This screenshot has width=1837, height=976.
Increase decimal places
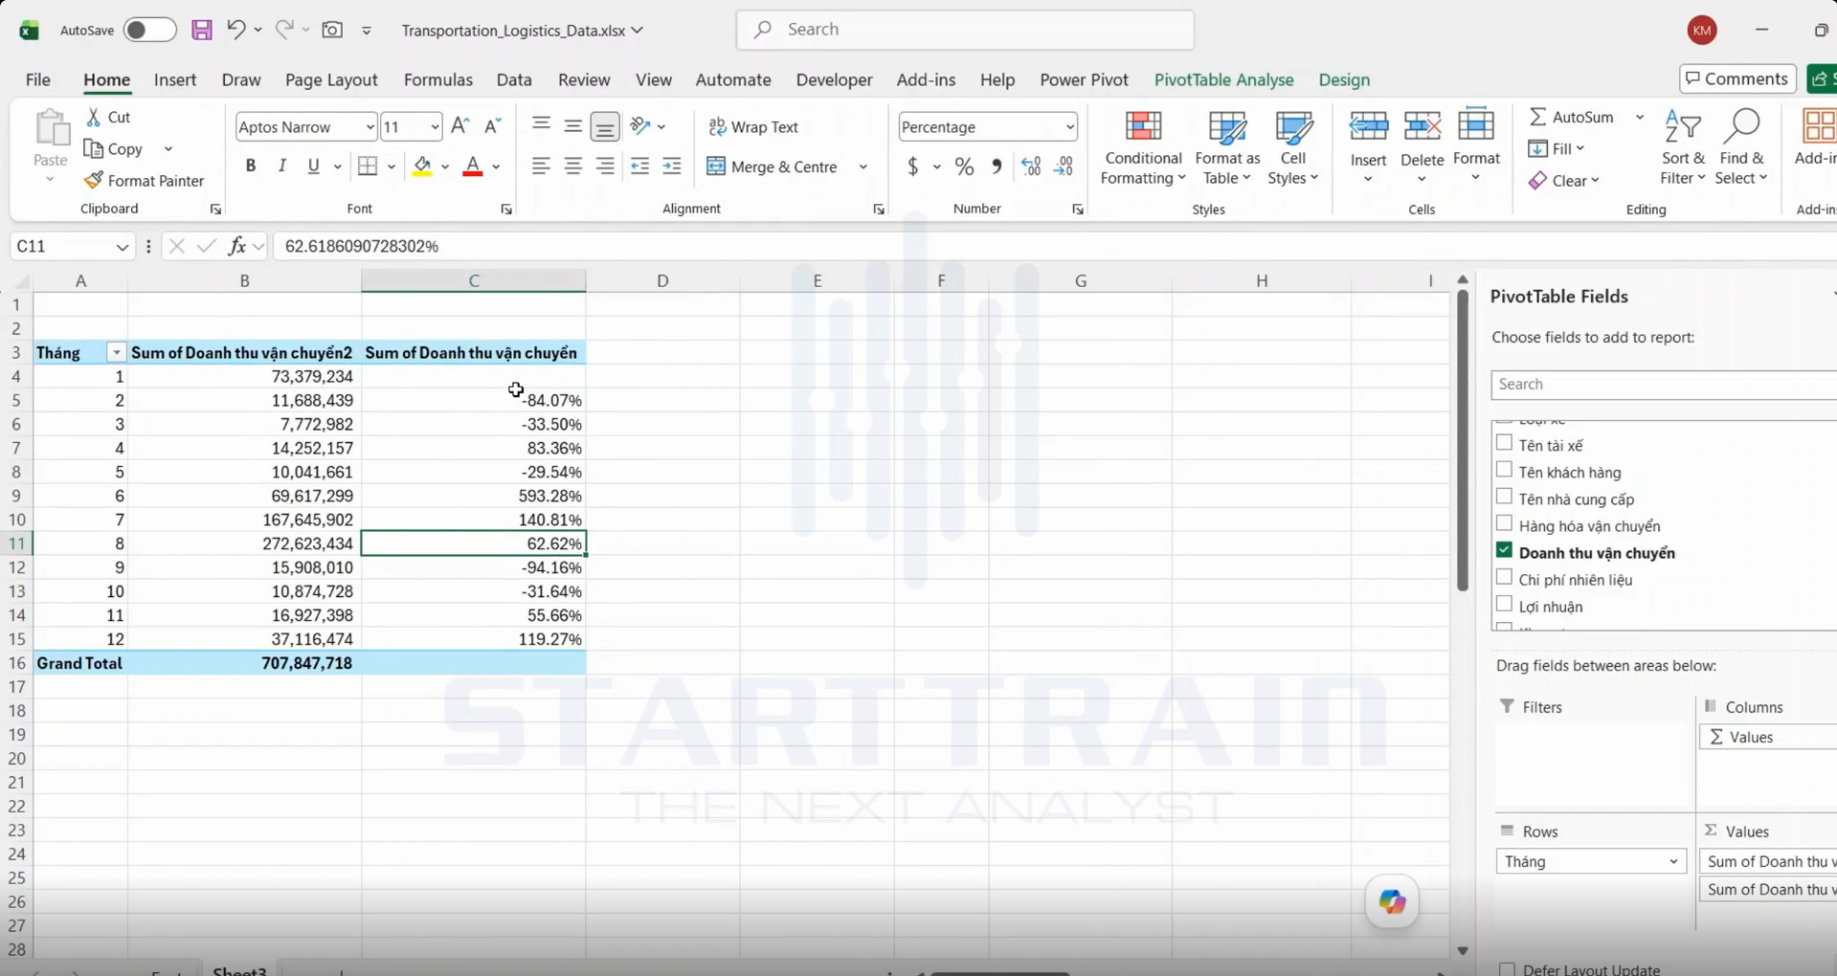pos(1031,167)
